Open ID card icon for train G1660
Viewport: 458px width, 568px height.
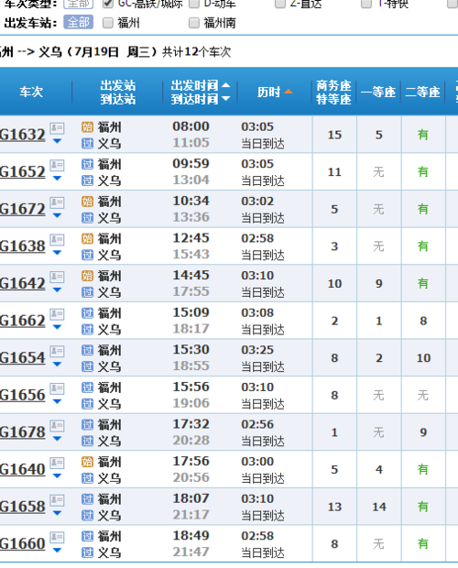click(x=57, y=538)
